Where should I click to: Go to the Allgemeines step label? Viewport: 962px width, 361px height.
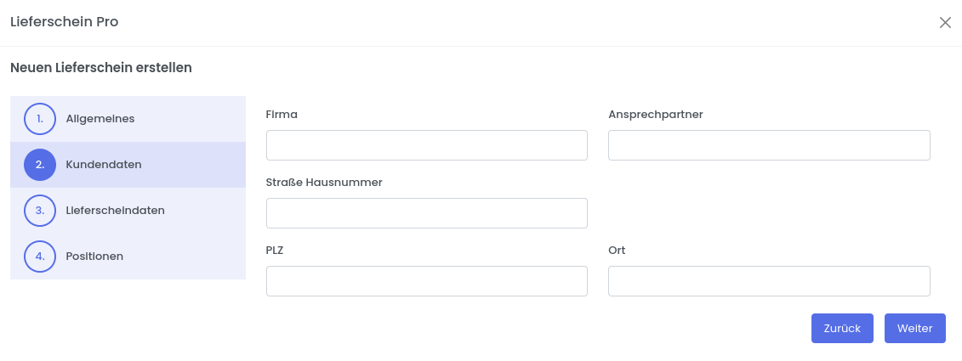[100, 119]
